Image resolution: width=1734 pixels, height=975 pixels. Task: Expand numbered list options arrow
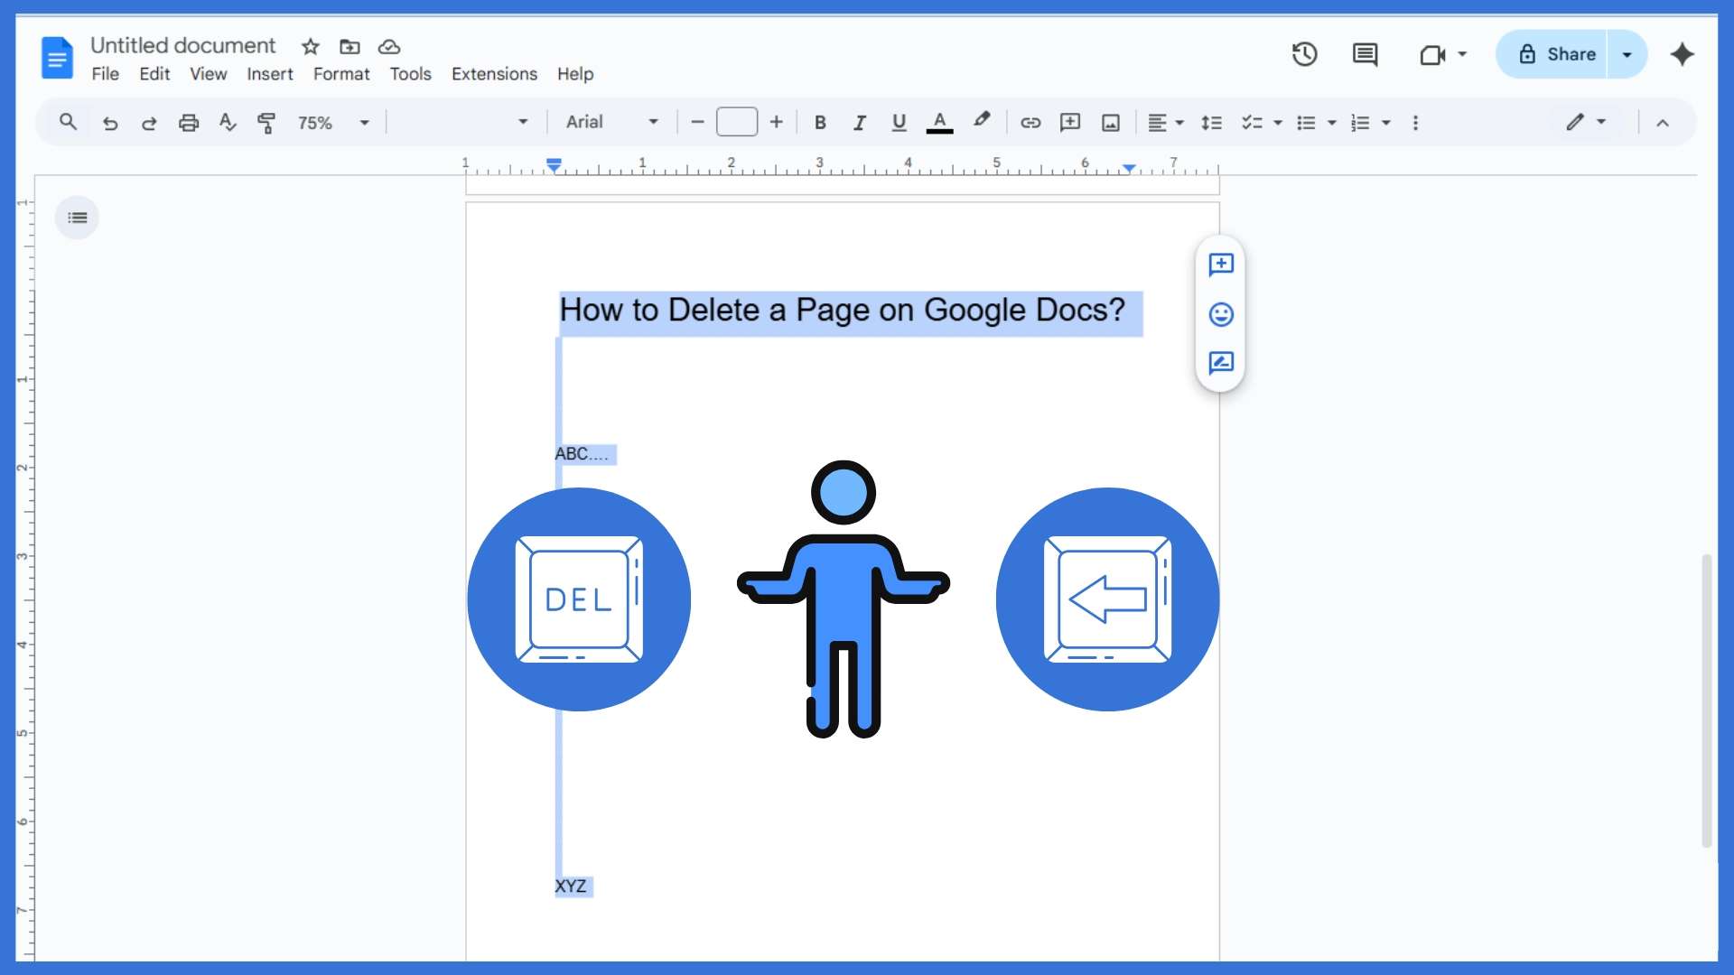(x=1386, y=123)
